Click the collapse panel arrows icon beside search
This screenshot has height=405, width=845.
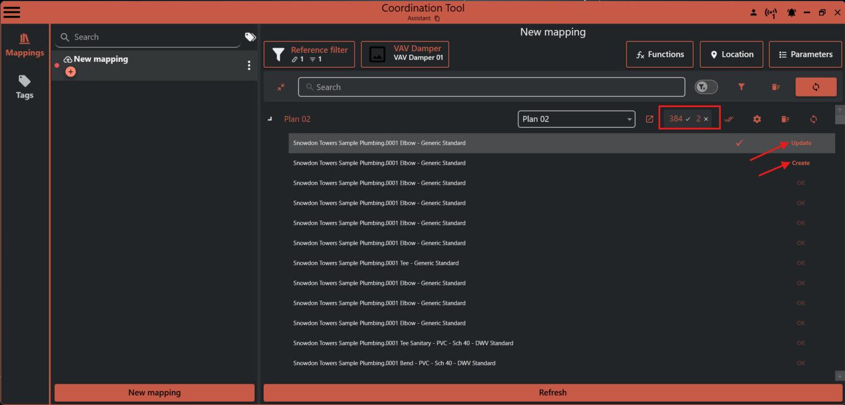281,87
